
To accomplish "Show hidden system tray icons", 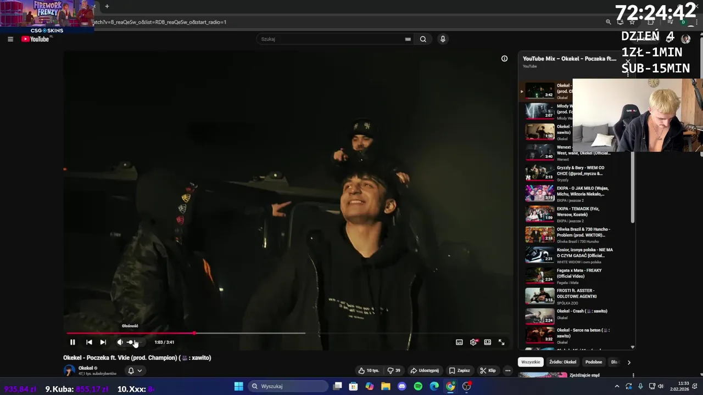I will pyautogui.click(x=617, y=386).
